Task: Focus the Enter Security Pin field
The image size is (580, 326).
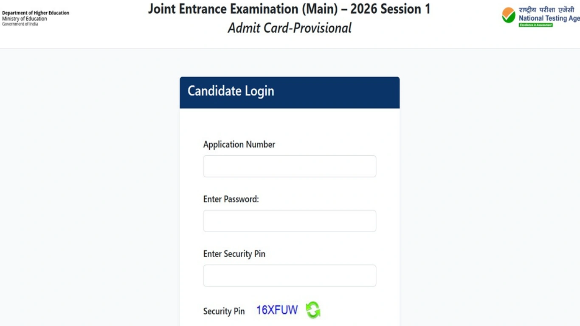Action: [x=289, y=275]
